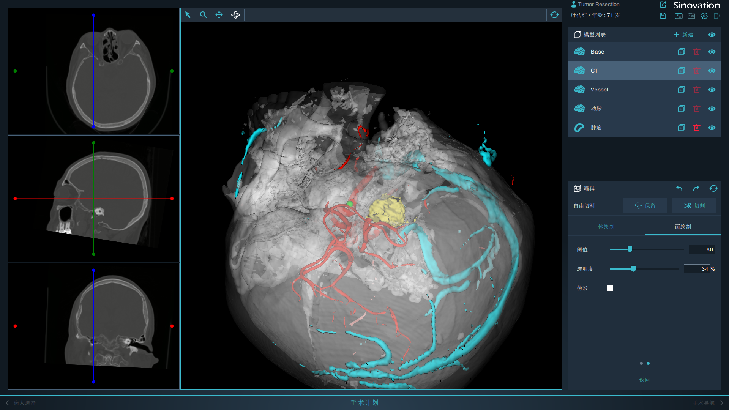Screen dimensions: 729x410
Task: Select the 3D rotate tool
Action: click(x=235, y=15)
